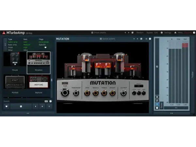This screenshot has width=196, height=147.
Task: Toggle the Specific flag filter
Action: tap(42, 45)
